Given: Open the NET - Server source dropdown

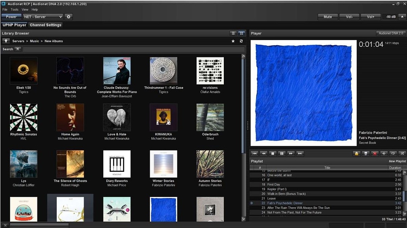Looking at the screenshot, I should coord(43,17).
